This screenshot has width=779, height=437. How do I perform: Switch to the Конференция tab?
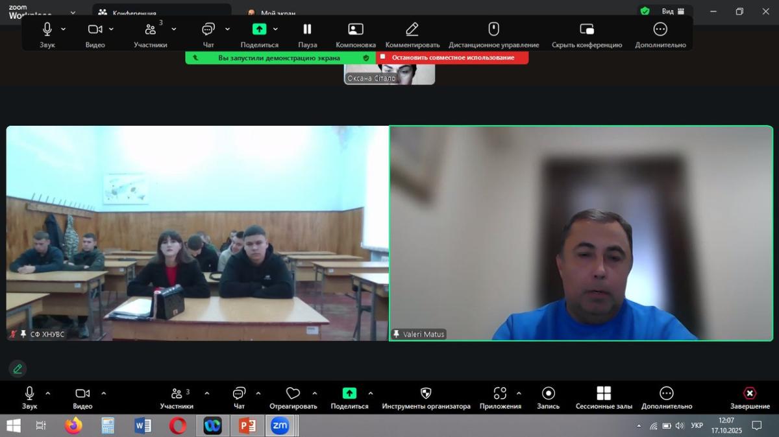[x=162, y=12]
